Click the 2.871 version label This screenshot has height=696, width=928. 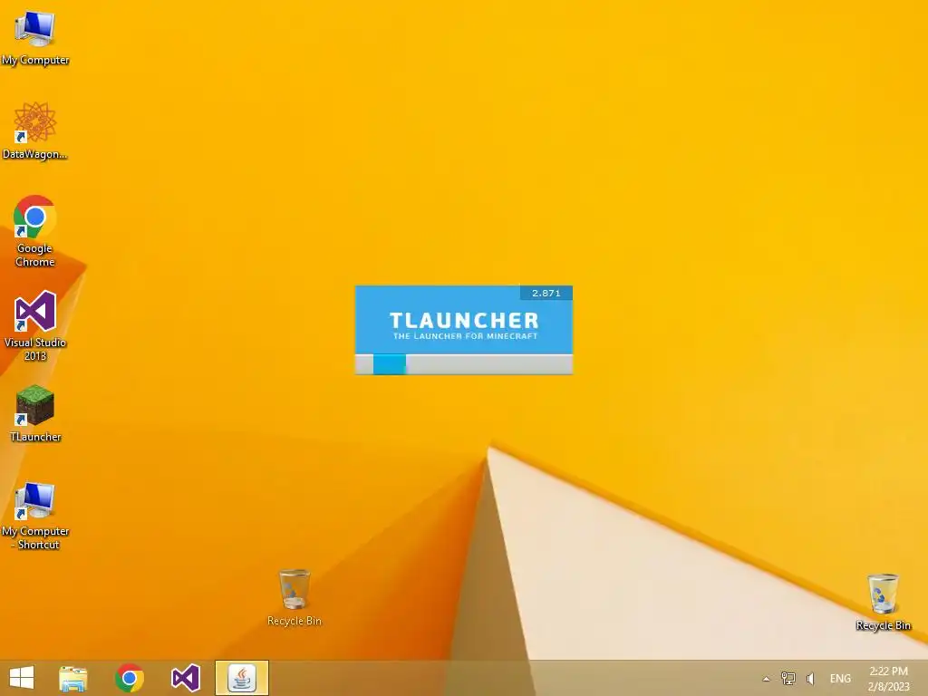(546, 293)
